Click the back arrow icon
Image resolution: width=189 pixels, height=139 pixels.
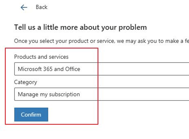tap(24, 8)
